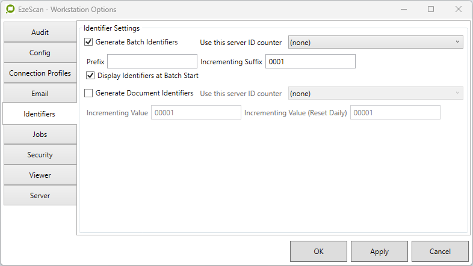The image size is (473, 266).
Task: Expand the document server ID counter dropdown
Action: [376, 93]
